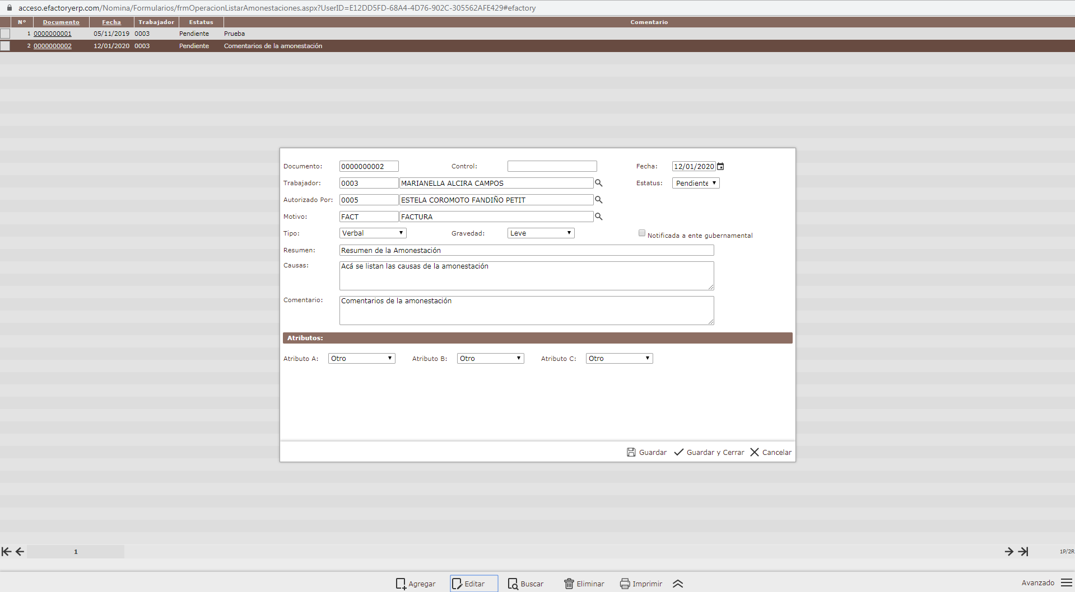Click Editar in bottom toolbar
Viewport: 1075px width, 592px height.
(474, 584)
